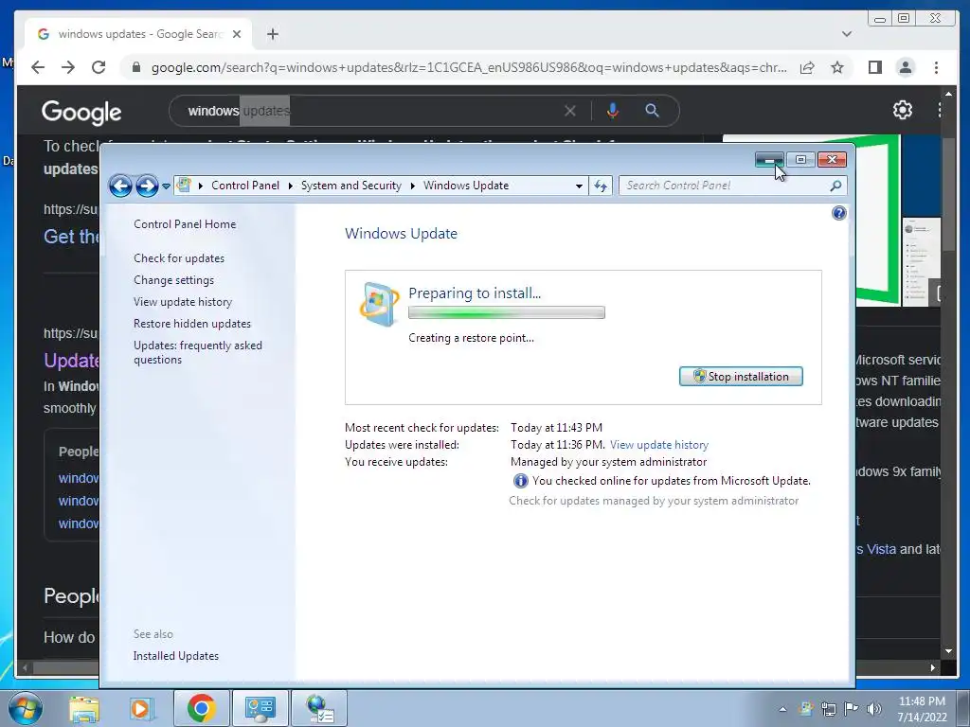This screenshot has height=727, width=970.
Task: Toggle Chrome side panel
Action: click(x=874, y=67)
